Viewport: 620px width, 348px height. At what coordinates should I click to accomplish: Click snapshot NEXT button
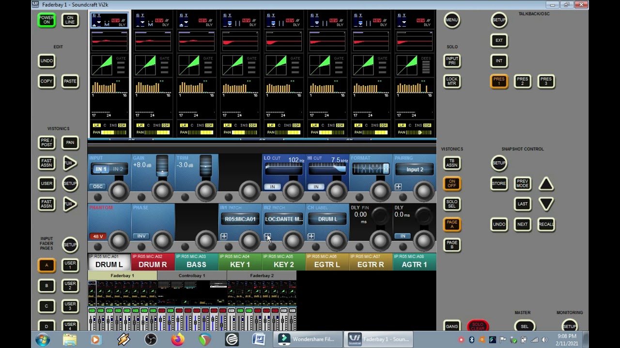click(523, 224)
